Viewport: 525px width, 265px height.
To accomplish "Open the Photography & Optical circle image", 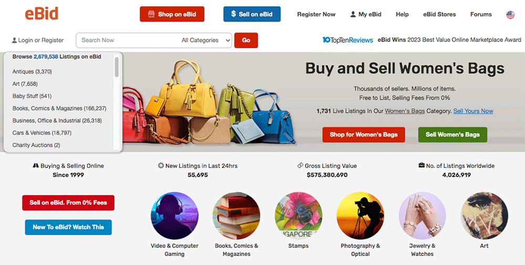I will (x=360, y=216).
